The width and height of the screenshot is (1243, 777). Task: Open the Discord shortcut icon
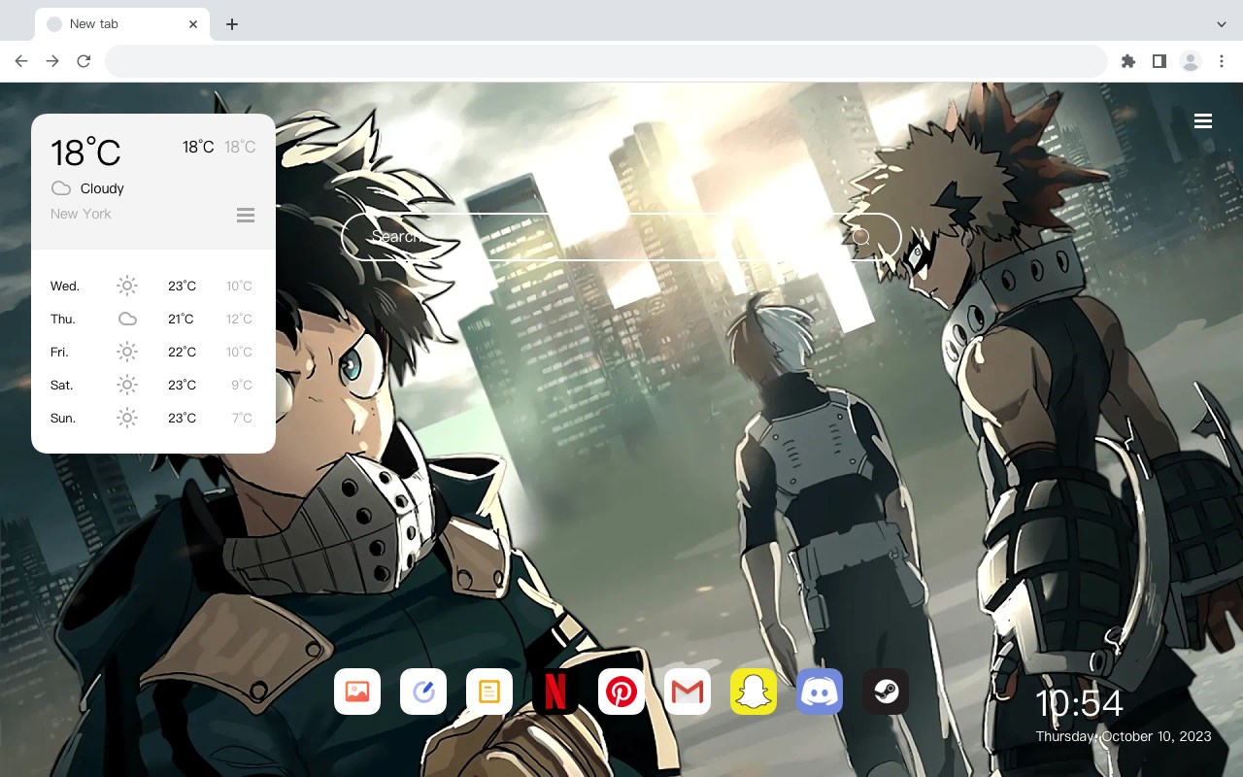coord(820,692)
